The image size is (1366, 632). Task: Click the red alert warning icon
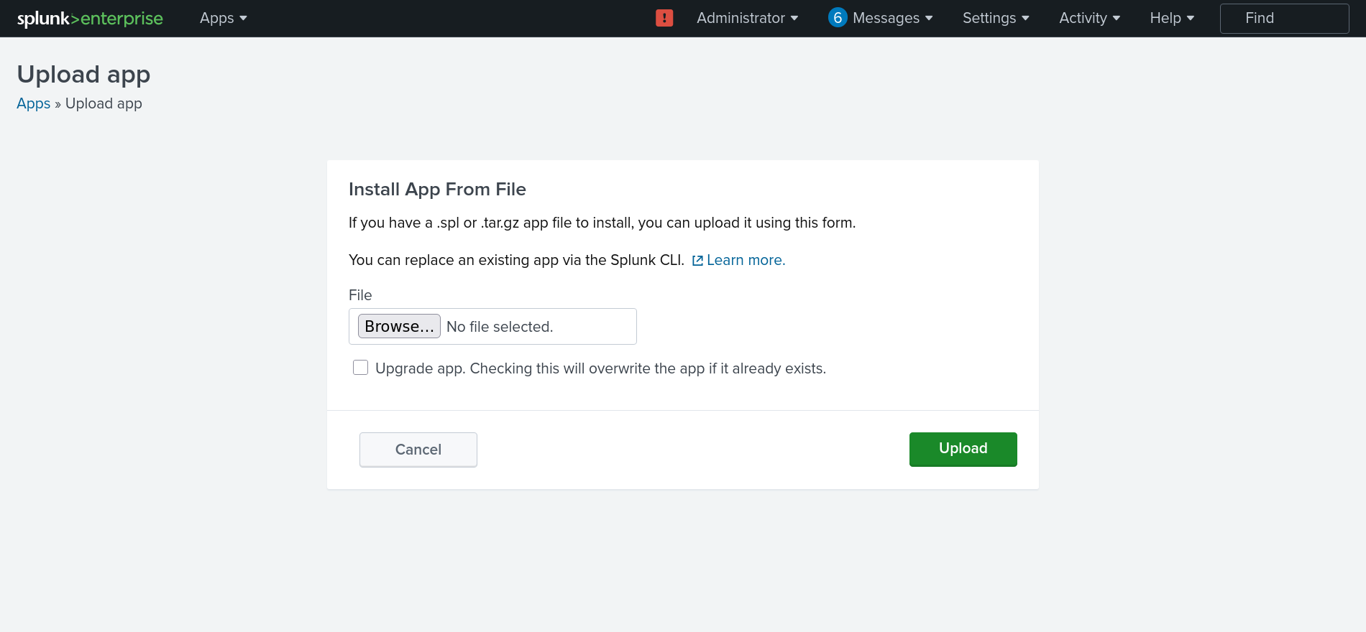click(664, 18)
